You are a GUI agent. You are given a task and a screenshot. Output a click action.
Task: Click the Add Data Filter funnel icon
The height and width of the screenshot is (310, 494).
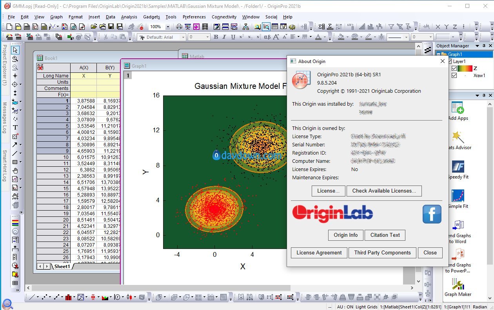(391, 27)
